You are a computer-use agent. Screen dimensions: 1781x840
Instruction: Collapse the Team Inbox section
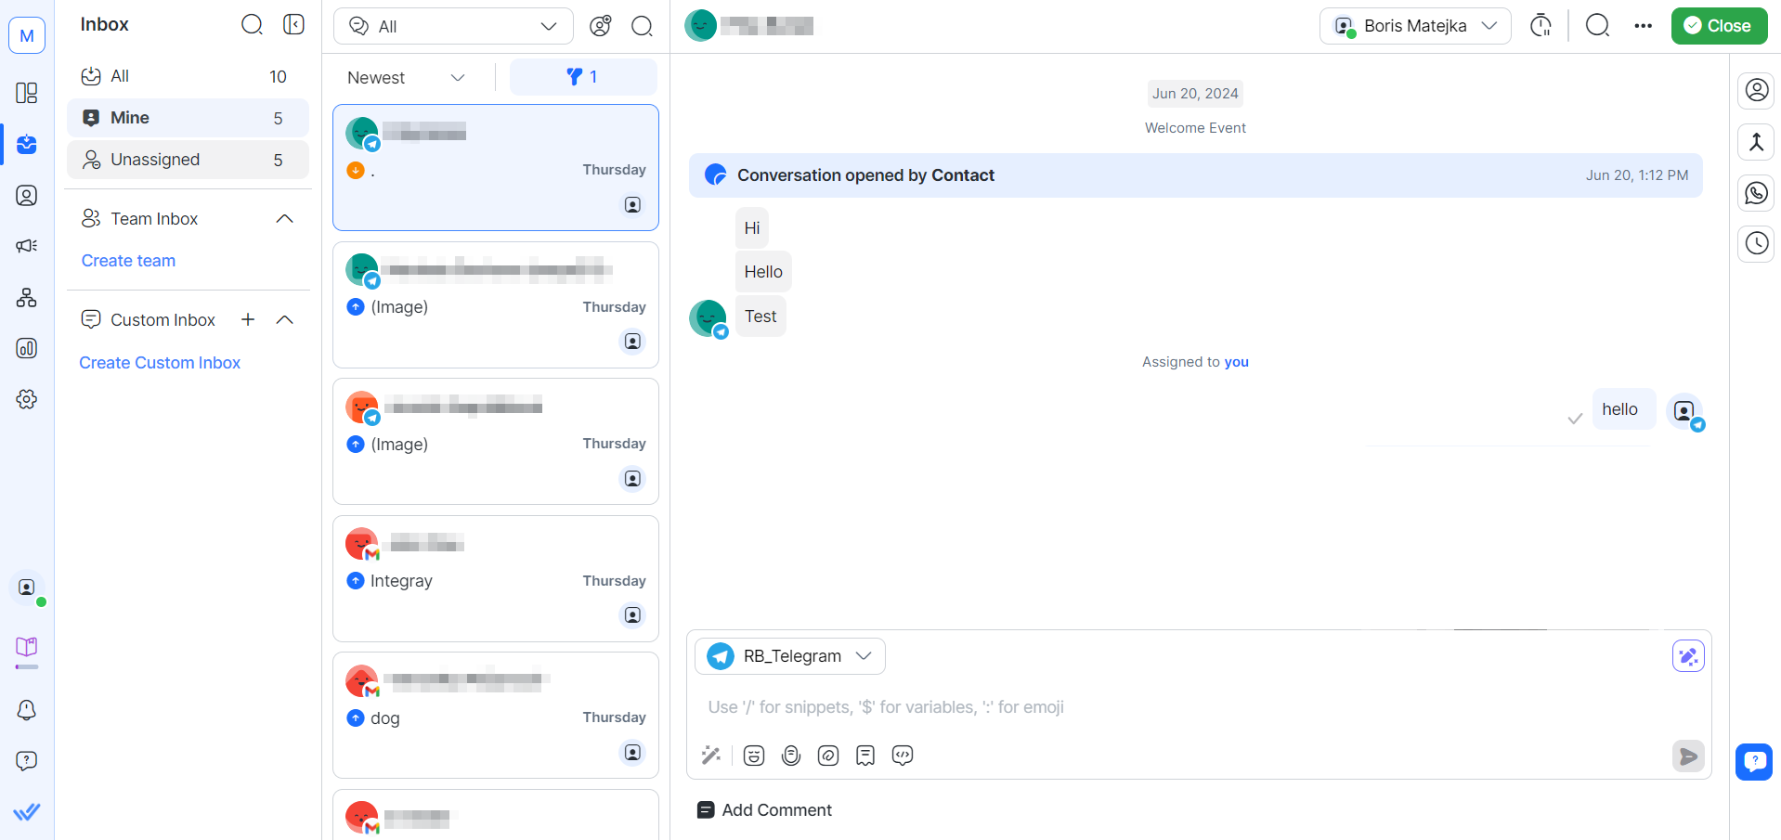285,219
